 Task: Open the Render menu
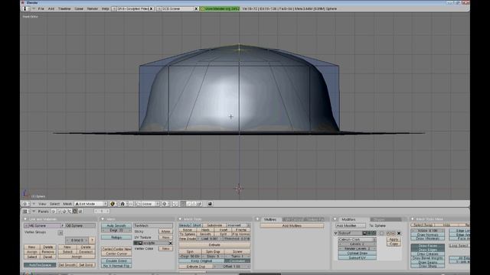click(x=92, y=8)
